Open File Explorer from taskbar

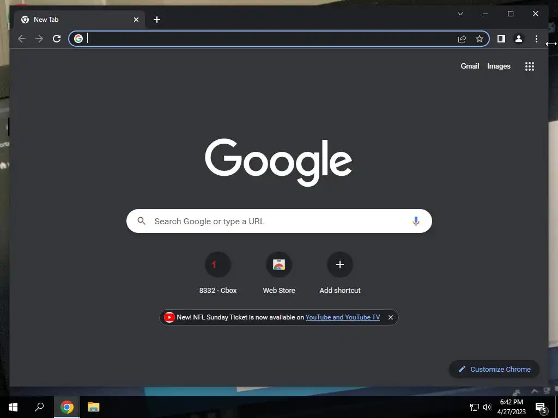[x=94, y=407]
